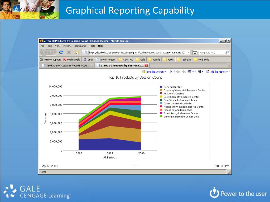Close the Top 10 Products tab
The height and width of the screenshot is (202, 270).
(146, 65)
